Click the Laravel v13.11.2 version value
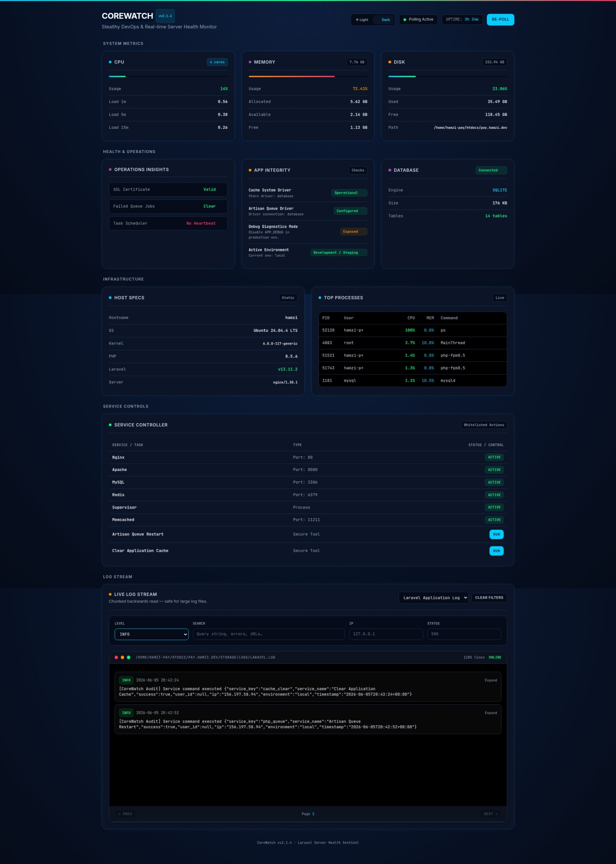 [288, 369]
